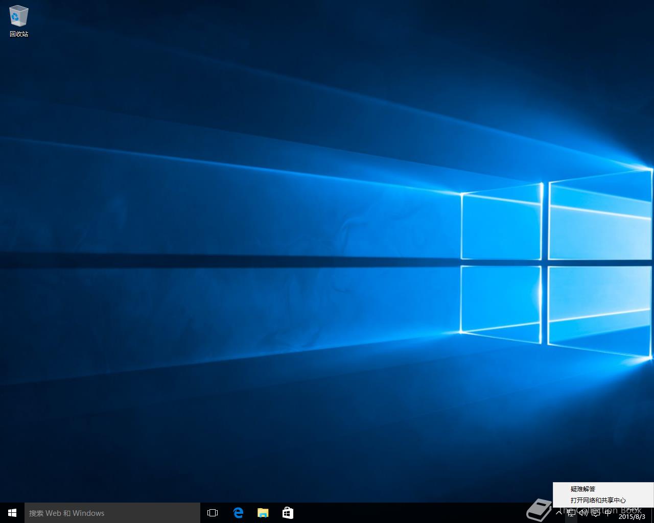Open the Windows Start menu
The width and height of the screenshot is (654, 523).
pos(12,513)
